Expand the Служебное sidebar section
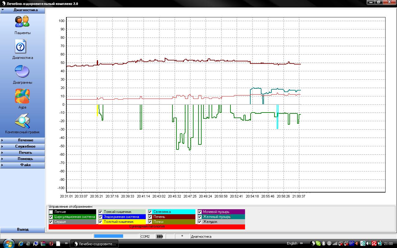This screenshot has width=397, height=248. point(23,146)
